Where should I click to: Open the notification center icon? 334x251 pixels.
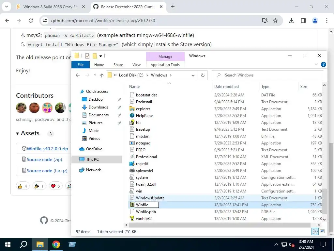click(323, 244)
